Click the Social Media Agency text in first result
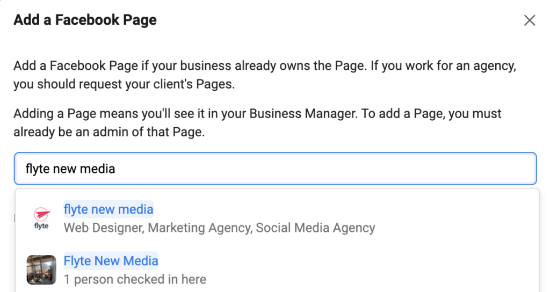This screenshot has width=550, height=292. pyautogui.click(x=315, y=228)
